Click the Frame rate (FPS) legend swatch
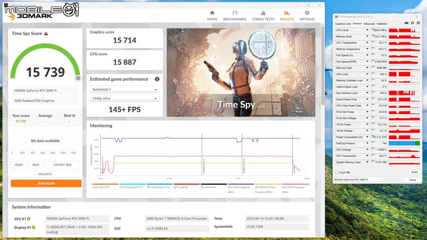 [105, 184]
